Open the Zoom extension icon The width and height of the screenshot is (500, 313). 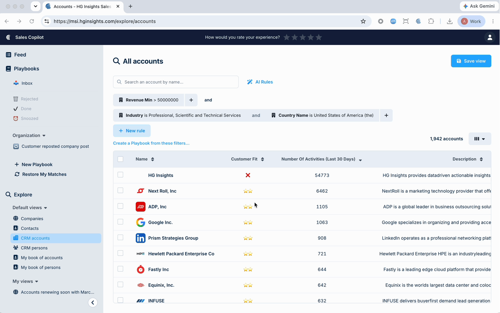pyautogui.click(x=393, y=21)
